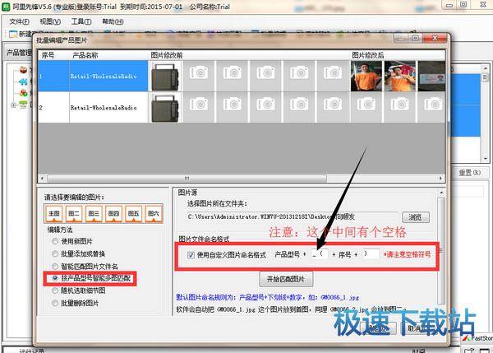Click the 图片文件命名格式 group label
The image size is (493, 353).
coord(204,239)
